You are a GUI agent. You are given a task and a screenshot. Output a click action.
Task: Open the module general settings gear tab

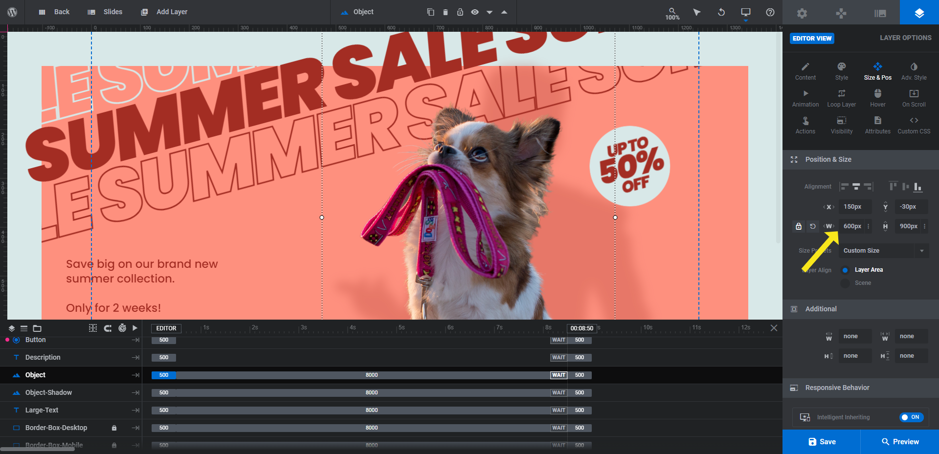[x=802, y=13]
